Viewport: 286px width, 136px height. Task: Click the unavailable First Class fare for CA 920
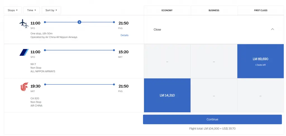tap(260, 96)
